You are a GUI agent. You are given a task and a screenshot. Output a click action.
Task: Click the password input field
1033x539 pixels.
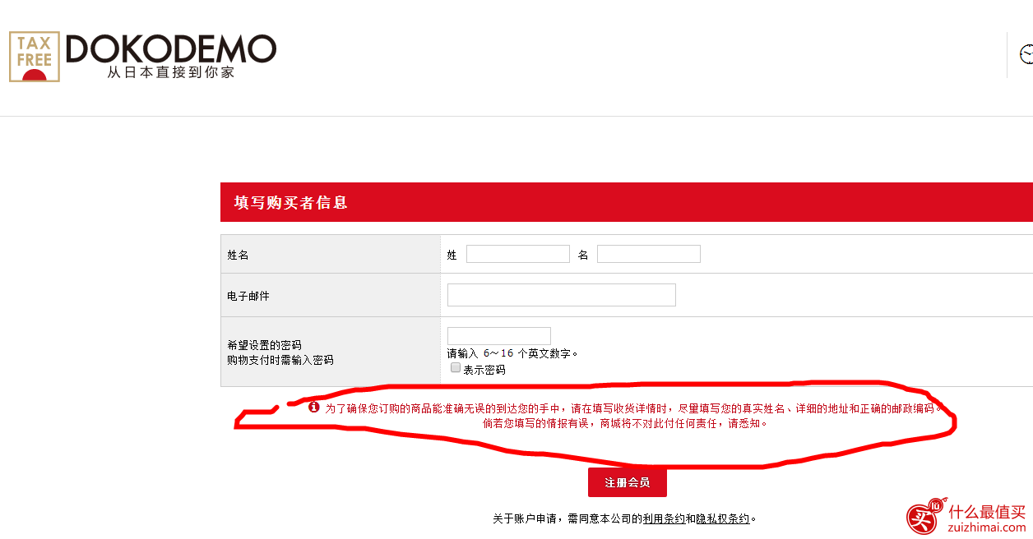(499, 336)
